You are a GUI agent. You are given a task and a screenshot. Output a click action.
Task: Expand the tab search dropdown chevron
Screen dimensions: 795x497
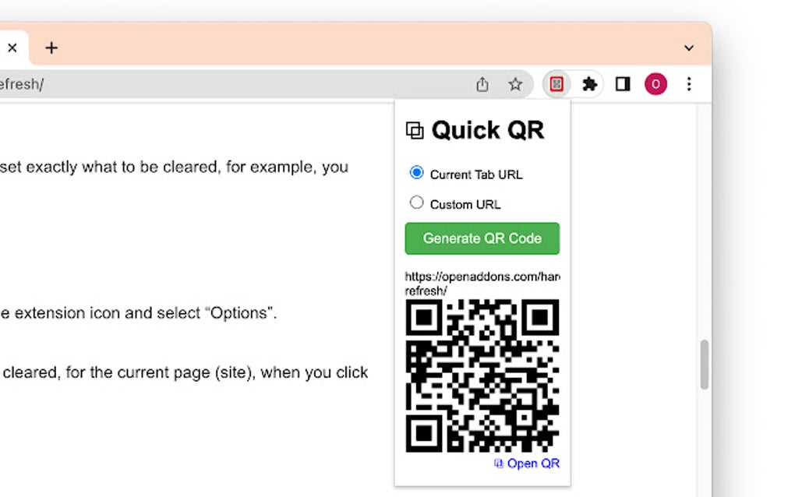688,48
